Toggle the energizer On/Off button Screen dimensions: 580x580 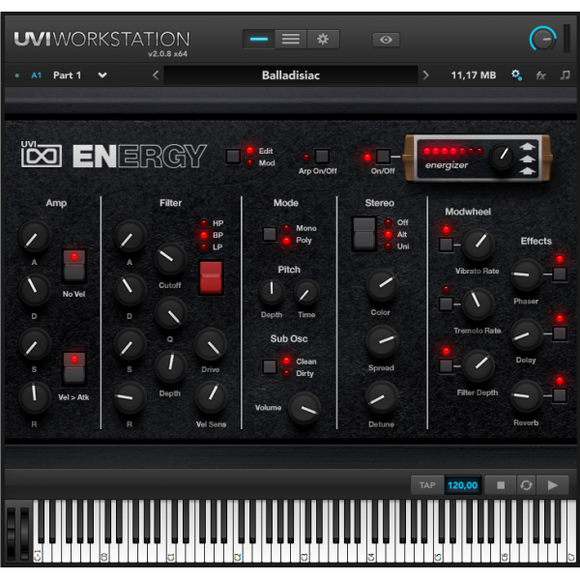pos(383,156)
